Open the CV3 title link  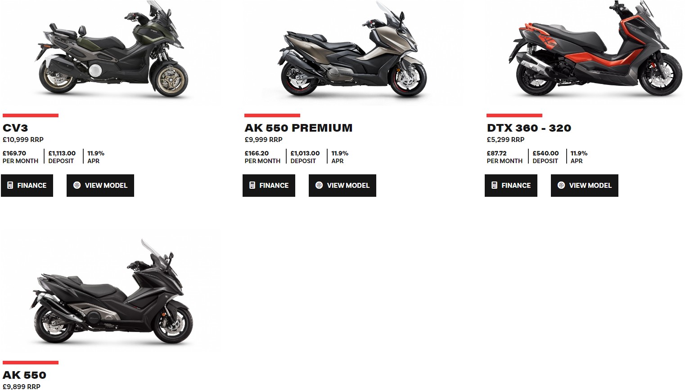[15, 128]
